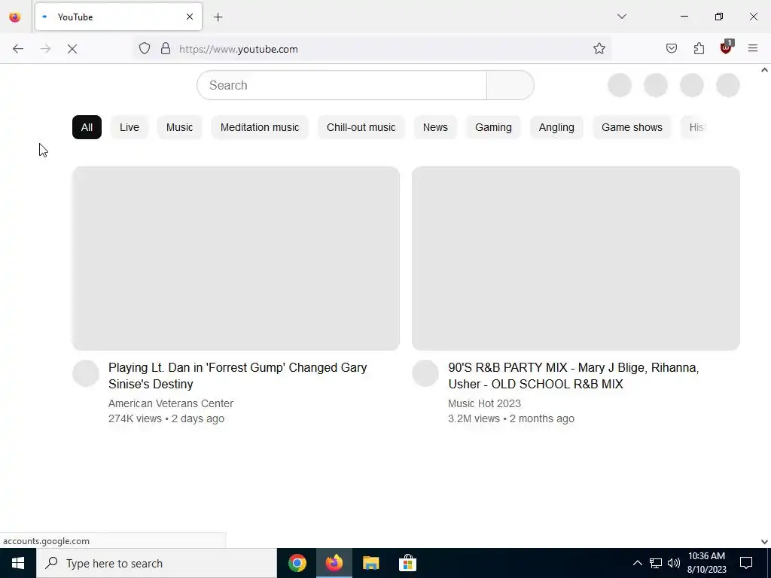The width and height of the screenshot is (771, 578).
Task: Select the YouTube browser tab
Action: pyautogui.click(x=118, y=17)
